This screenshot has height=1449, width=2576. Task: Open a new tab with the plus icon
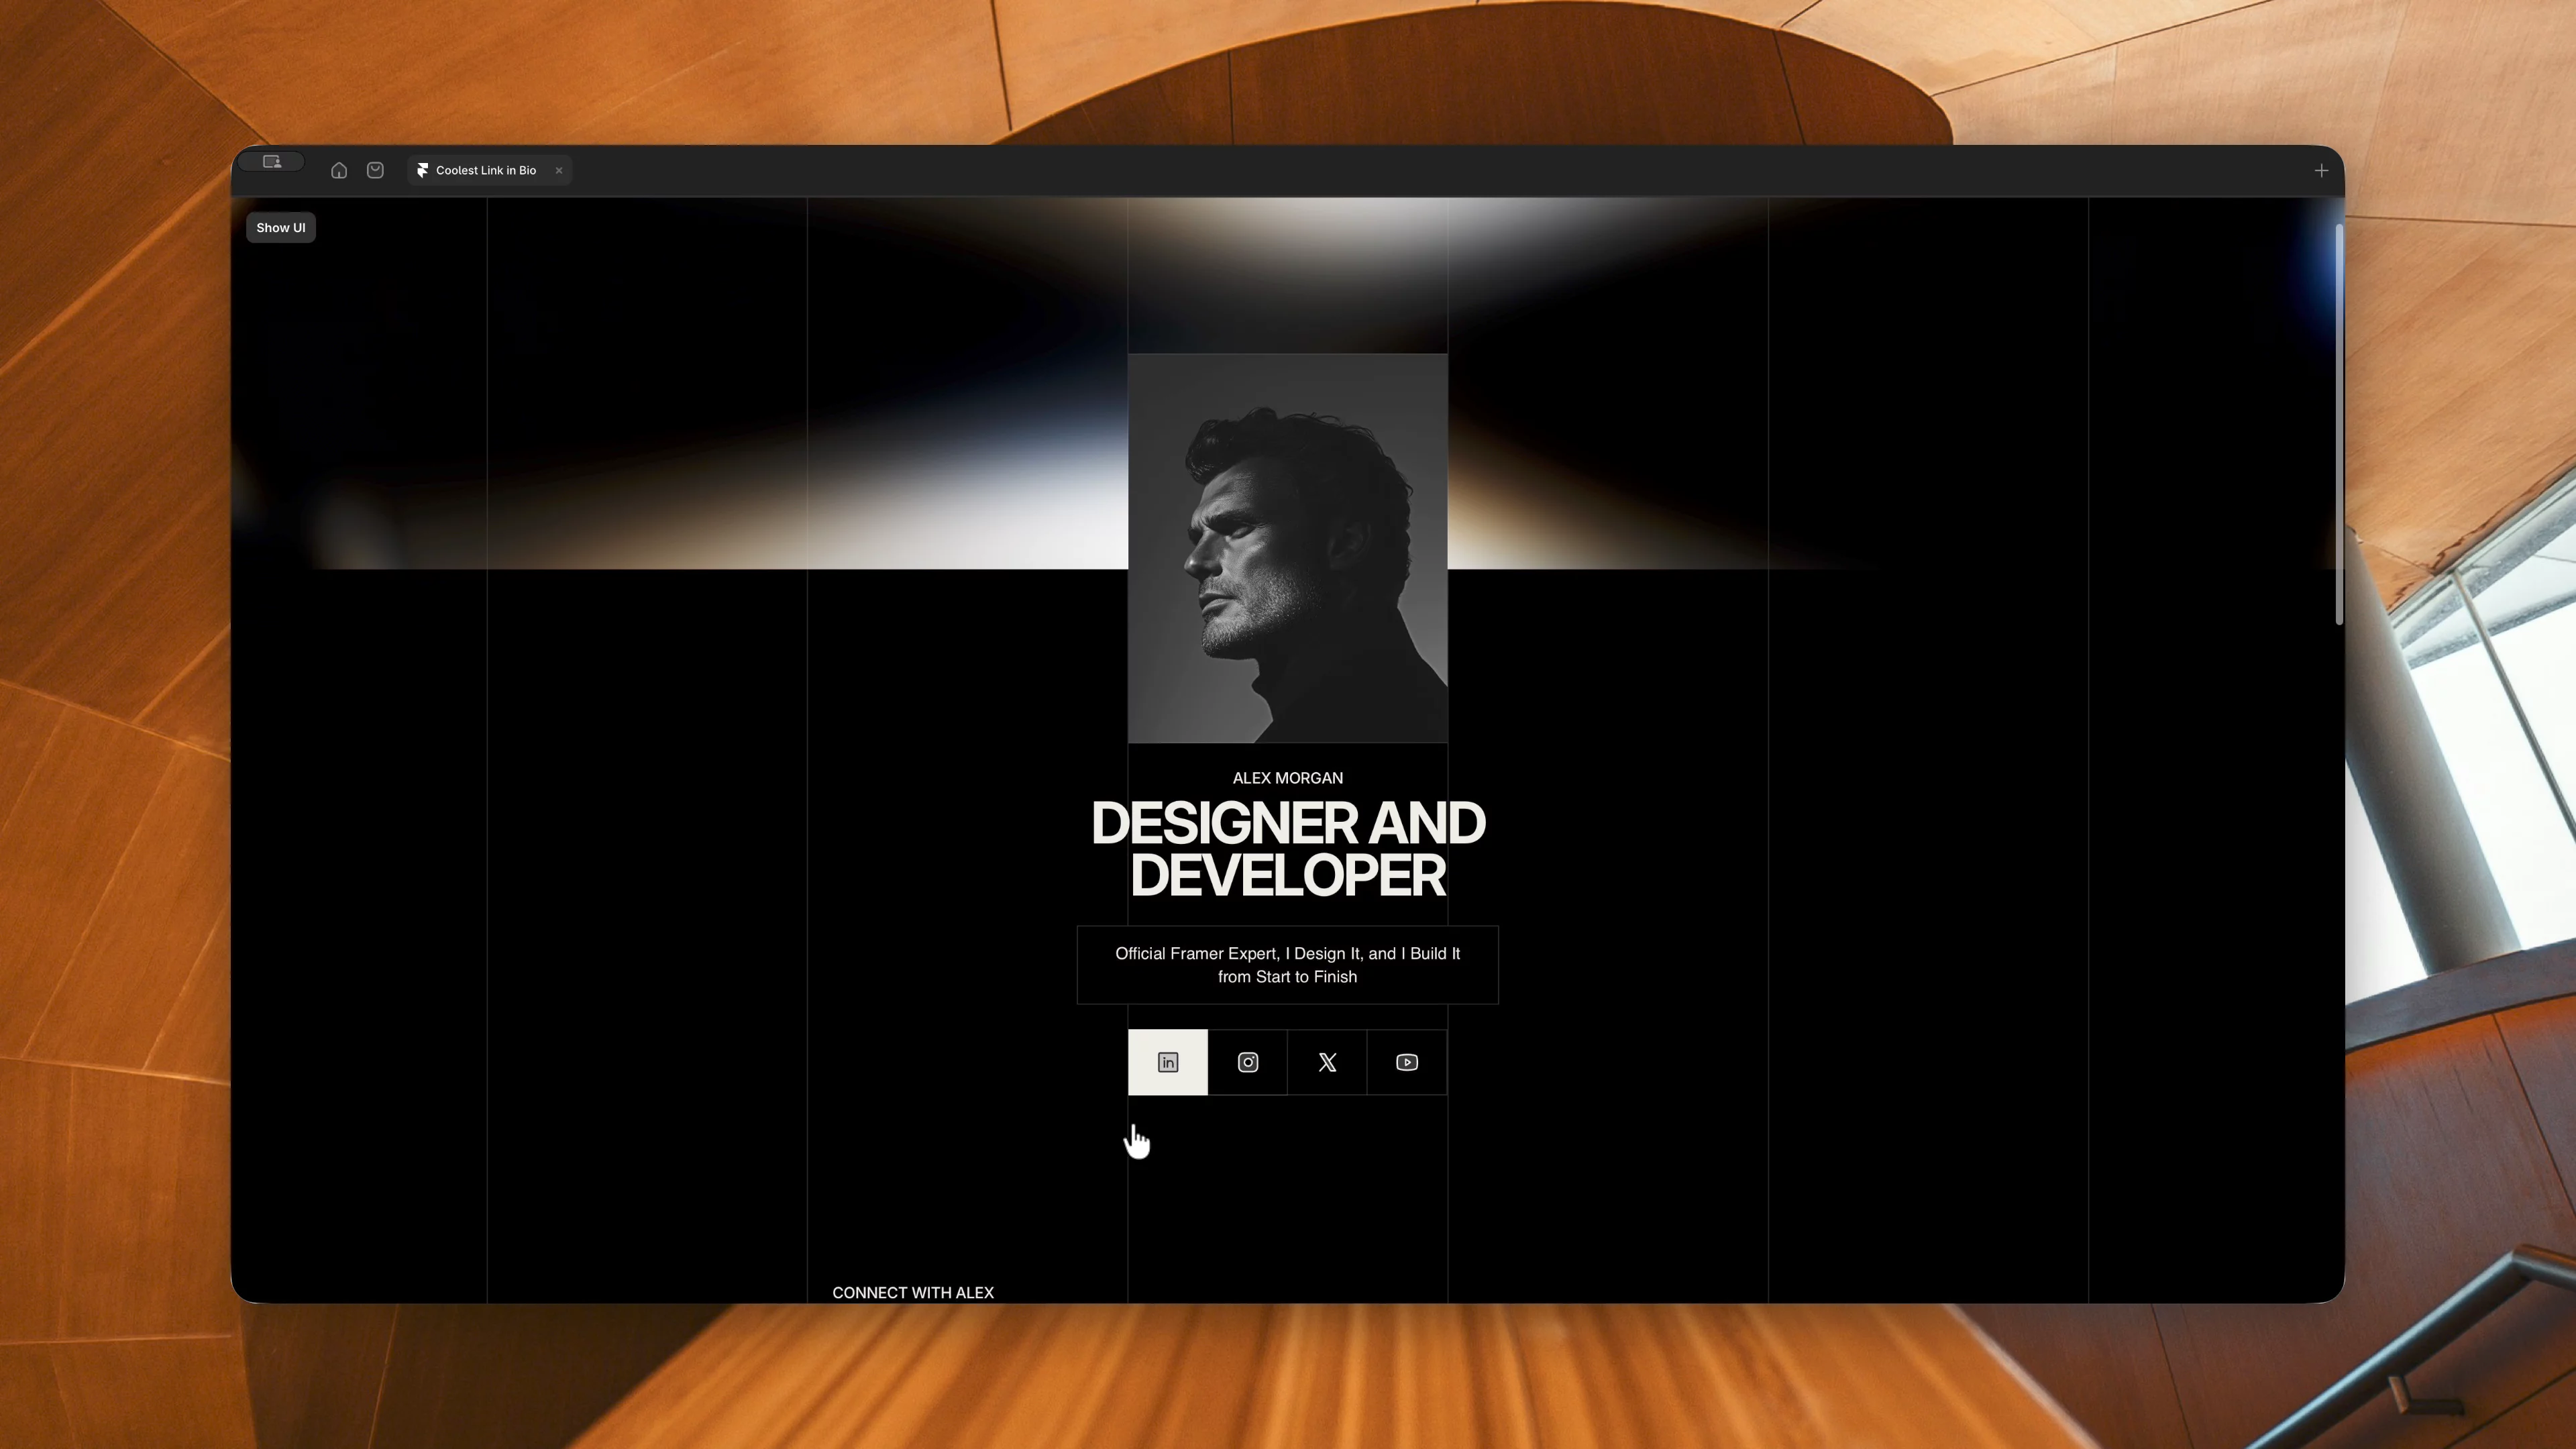coord(2321,171)
